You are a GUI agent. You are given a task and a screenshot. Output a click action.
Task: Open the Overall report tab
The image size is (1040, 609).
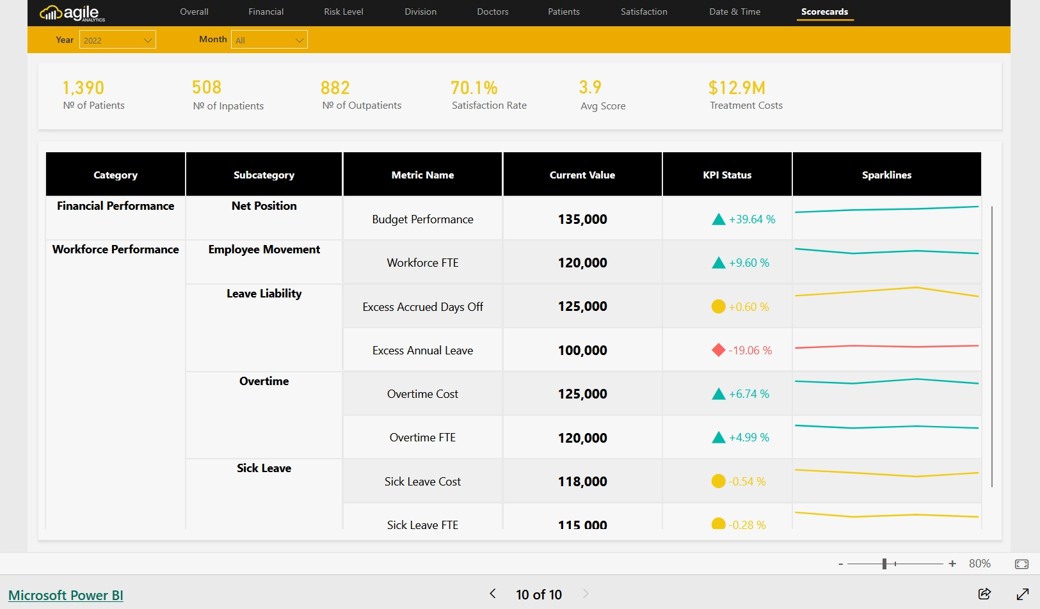pos(194,12)
